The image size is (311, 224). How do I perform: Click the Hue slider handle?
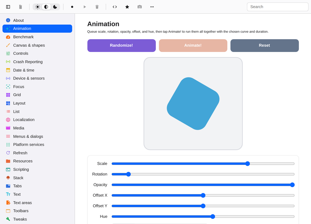click(x=213, y=217)
